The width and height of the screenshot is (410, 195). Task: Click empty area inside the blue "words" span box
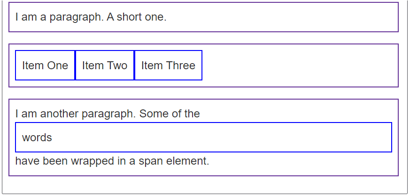tap(222, 137)
